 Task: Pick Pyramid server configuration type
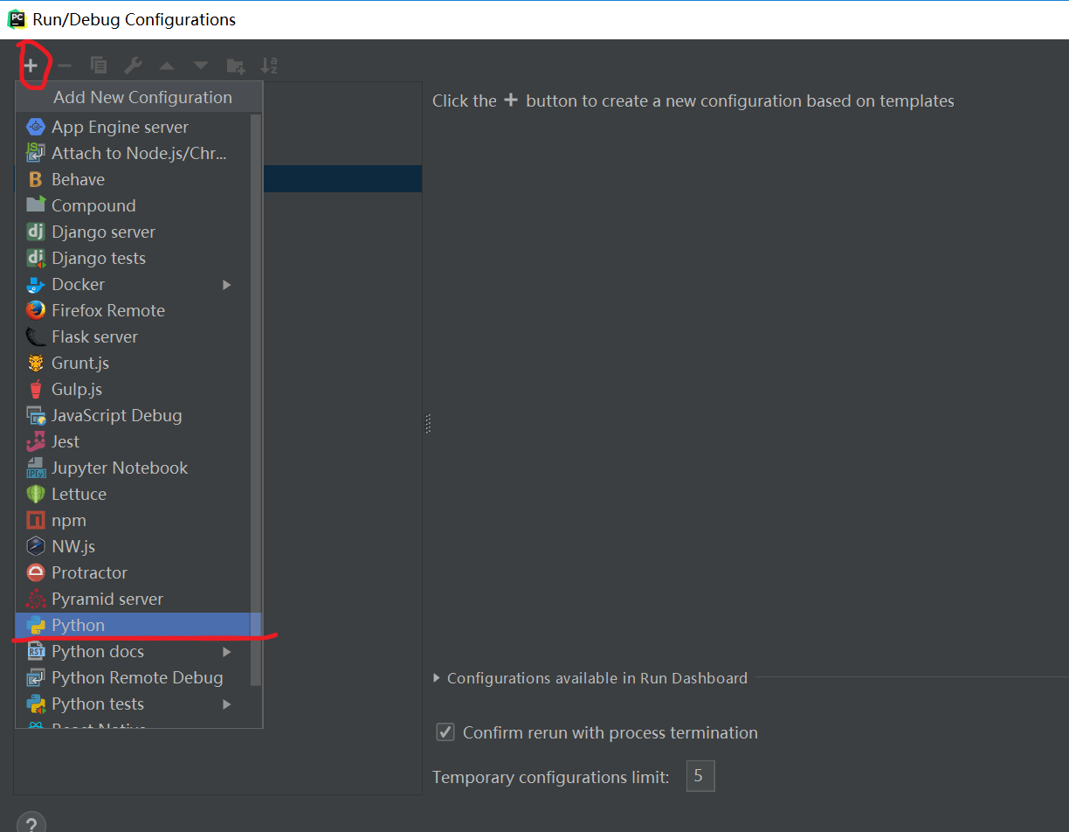coord(133,599)
